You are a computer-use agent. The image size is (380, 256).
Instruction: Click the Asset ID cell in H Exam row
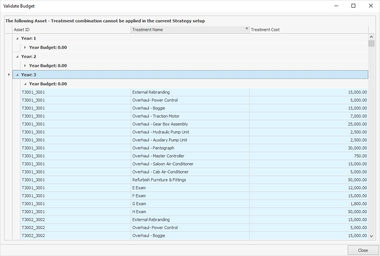tap(76, 212)
